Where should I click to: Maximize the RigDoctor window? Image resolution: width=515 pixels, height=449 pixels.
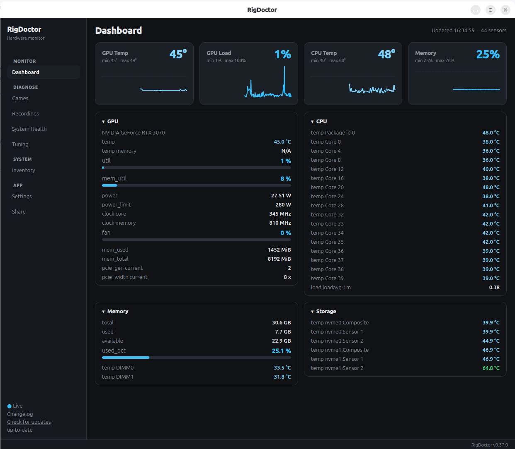click(491, 10)
